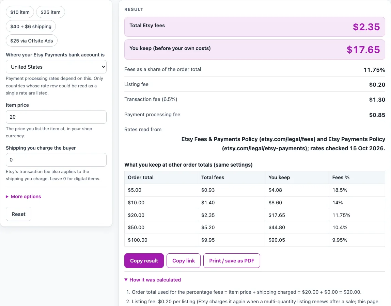The width and height of the screenshot is (391, 306).
Task: Open Print / save as PDF
Action: click(232, 261)
